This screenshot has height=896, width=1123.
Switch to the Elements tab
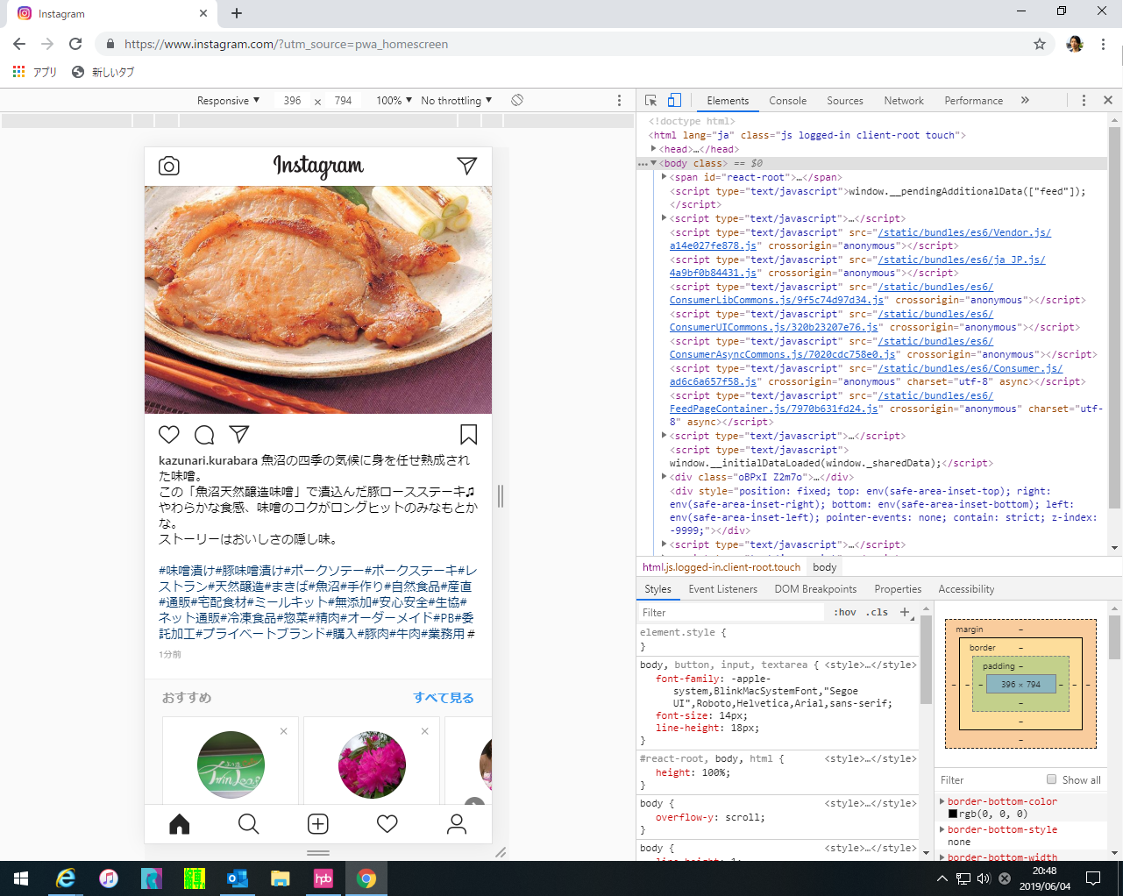click(x=728, y=101)
